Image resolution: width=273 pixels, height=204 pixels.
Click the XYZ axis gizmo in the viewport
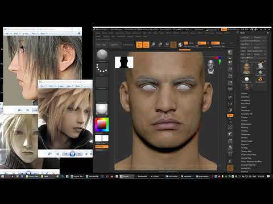218,60
